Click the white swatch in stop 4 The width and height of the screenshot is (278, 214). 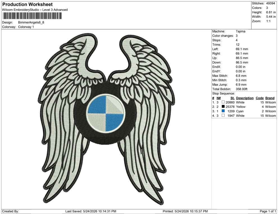click(x=223, y=115)
